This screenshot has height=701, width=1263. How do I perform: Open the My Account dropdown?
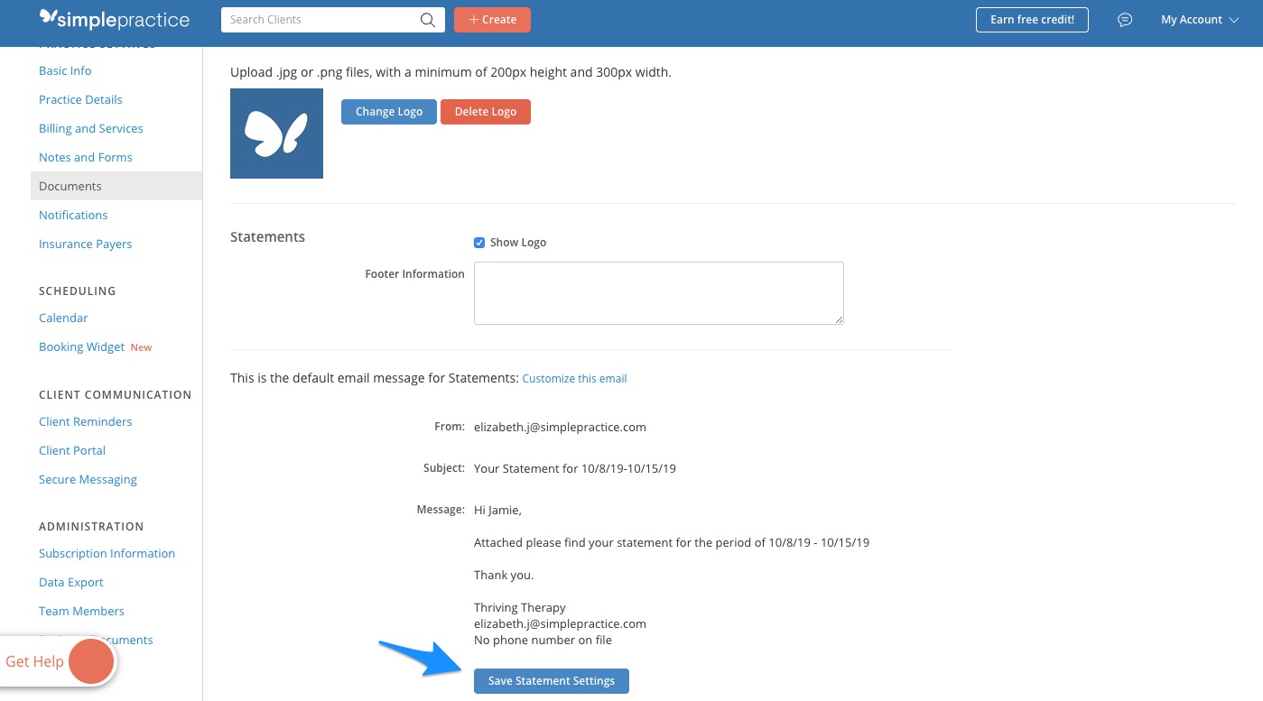[1199, 19]
